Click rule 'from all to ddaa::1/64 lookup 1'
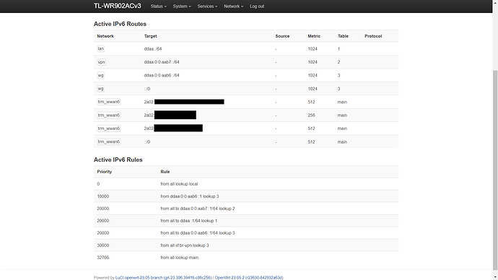Viewport: 498px width, 280px height. click(x=188, y=221)
